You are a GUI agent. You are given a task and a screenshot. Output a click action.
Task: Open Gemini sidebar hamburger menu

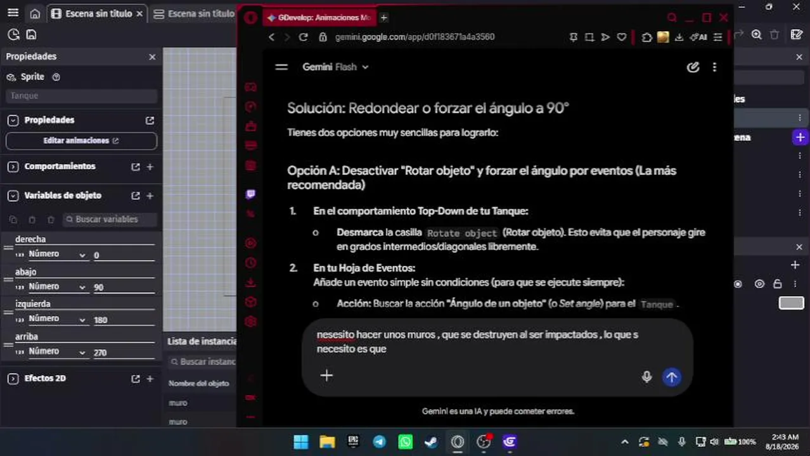(x=281, y=66)
